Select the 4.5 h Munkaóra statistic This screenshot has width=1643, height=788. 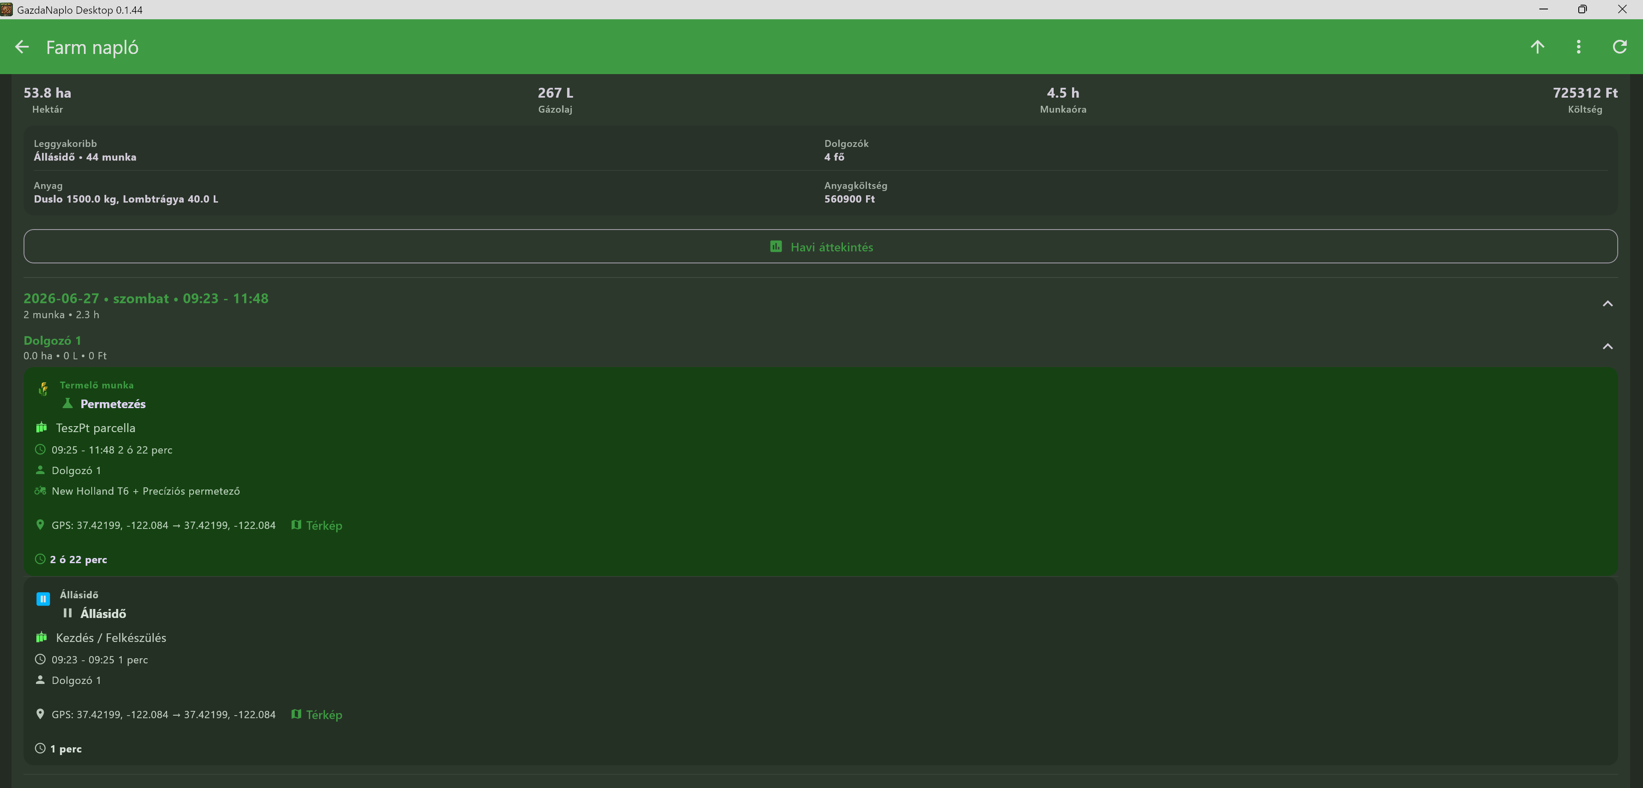tap(1063, 100)
